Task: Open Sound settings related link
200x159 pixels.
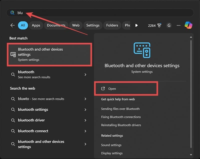Action: point(111,145)
